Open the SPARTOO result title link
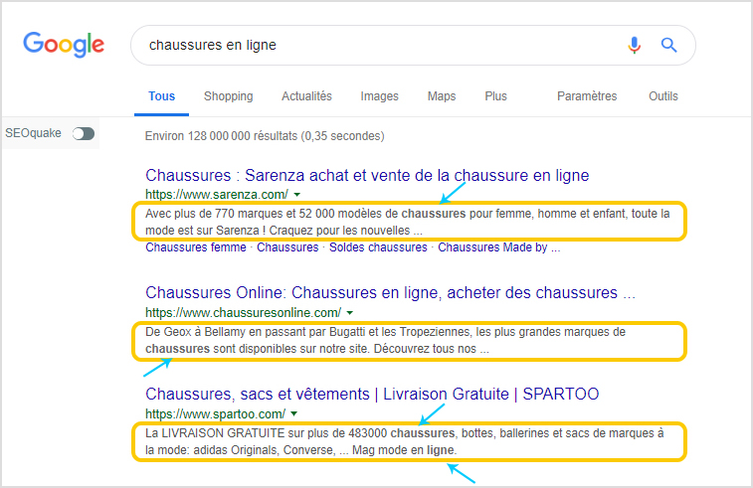 [372, 394]
